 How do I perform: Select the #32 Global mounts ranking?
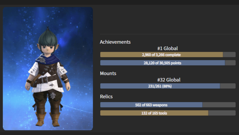[169, 80]
